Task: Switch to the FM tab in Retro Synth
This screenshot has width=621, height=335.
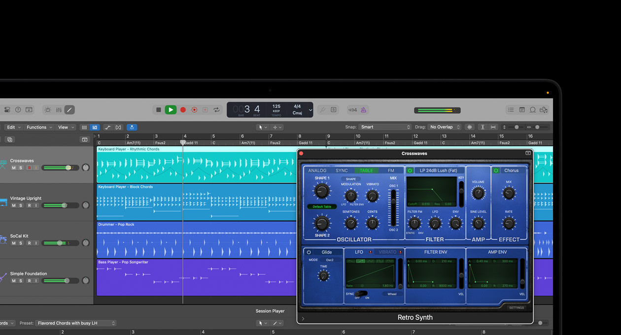Action: coord(391,170)
